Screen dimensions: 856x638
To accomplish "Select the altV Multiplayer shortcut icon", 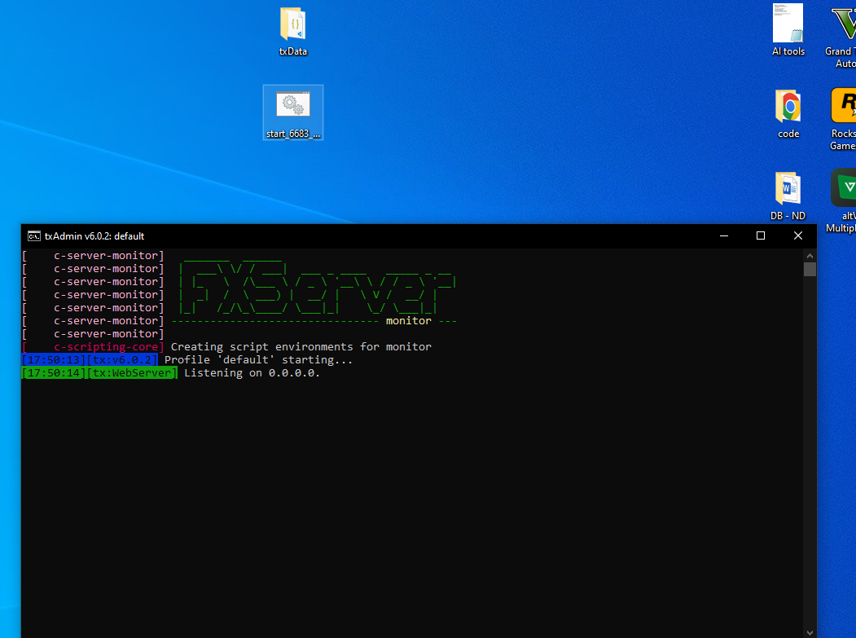I will [x=845, y=188].
